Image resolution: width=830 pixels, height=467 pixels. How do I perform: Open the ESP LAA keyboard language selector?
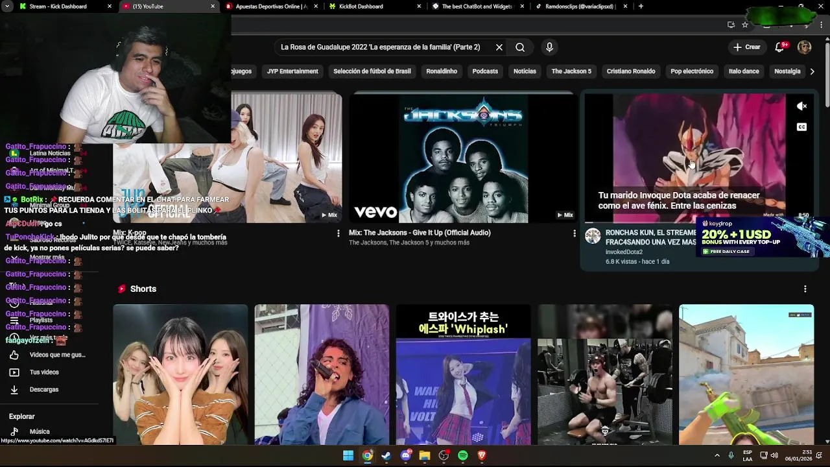click(x=748, y=455)
